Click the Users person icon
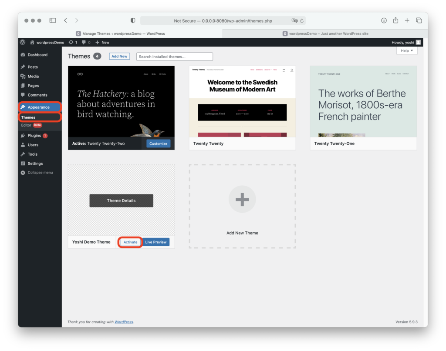Image resolution: width=446 pixels, height=351 pixels. [23, 145]
